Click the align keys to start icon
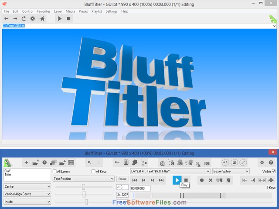The height and width of the screenshot is (209, 279). tap(245, 180)
